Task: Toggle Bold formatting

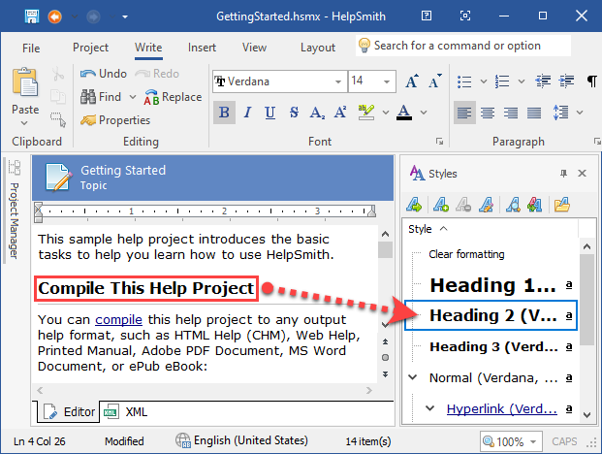Action: 224,113
